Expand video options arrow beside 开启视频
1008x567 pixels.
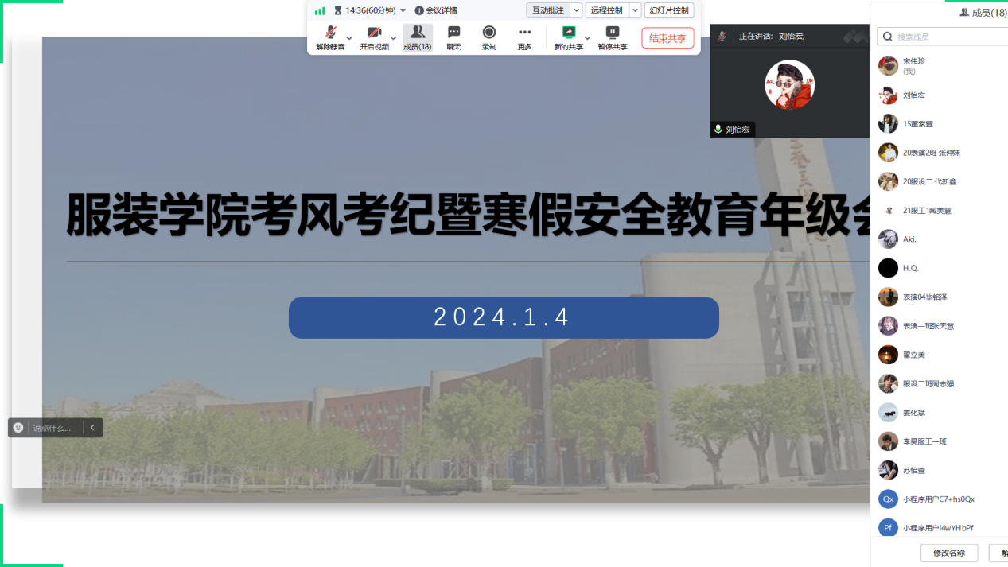(393, 37)
